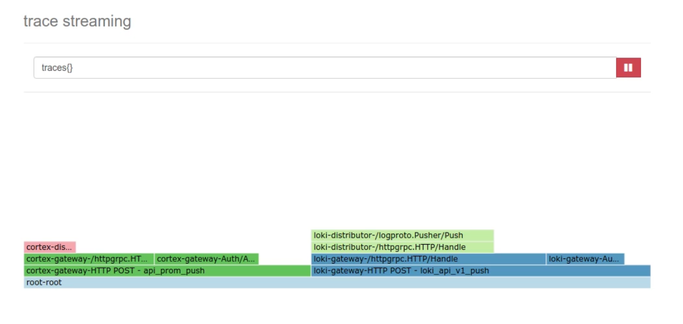Click loki-gateway-/httpgrpc.HTTP/Handle span
Screen dimensions: 683x324
click(x=429, y=259)
